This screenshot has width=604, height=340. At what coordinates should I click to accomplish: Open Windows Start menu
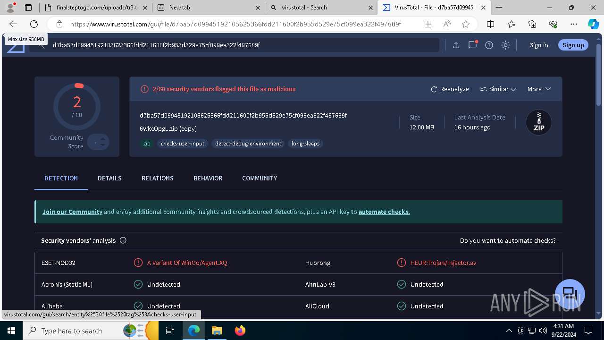click(x=11, y=331)
